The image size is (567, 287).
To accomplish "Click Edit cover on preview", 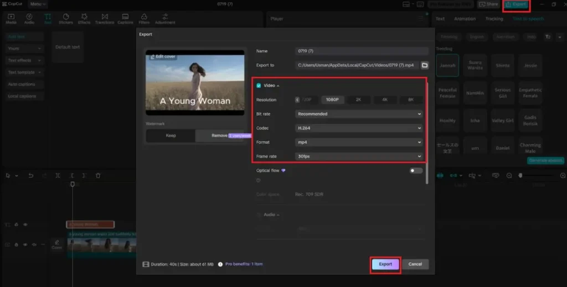I will click(163, 57).
